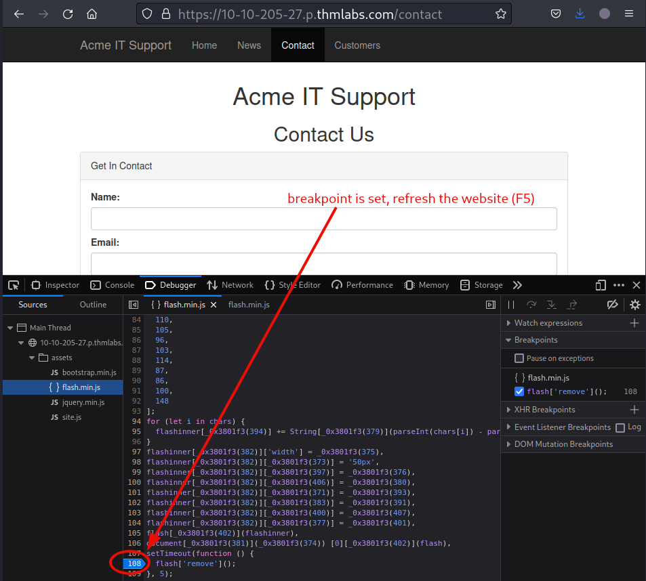Click the step over debugger icon
The image size is (646, 581).
531,305
